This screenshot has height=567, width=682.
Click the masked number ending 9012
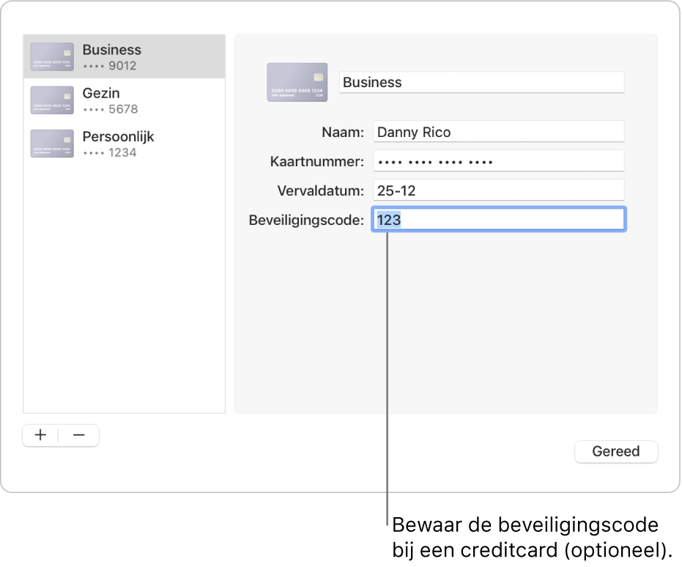coord(110,66)
